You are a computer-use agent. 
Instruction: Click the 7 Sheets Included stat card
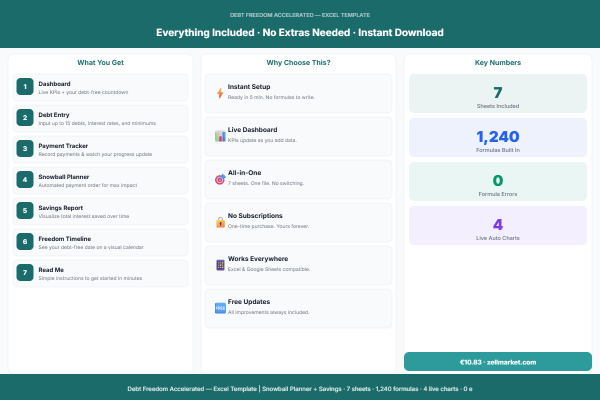tap(497, 93)
